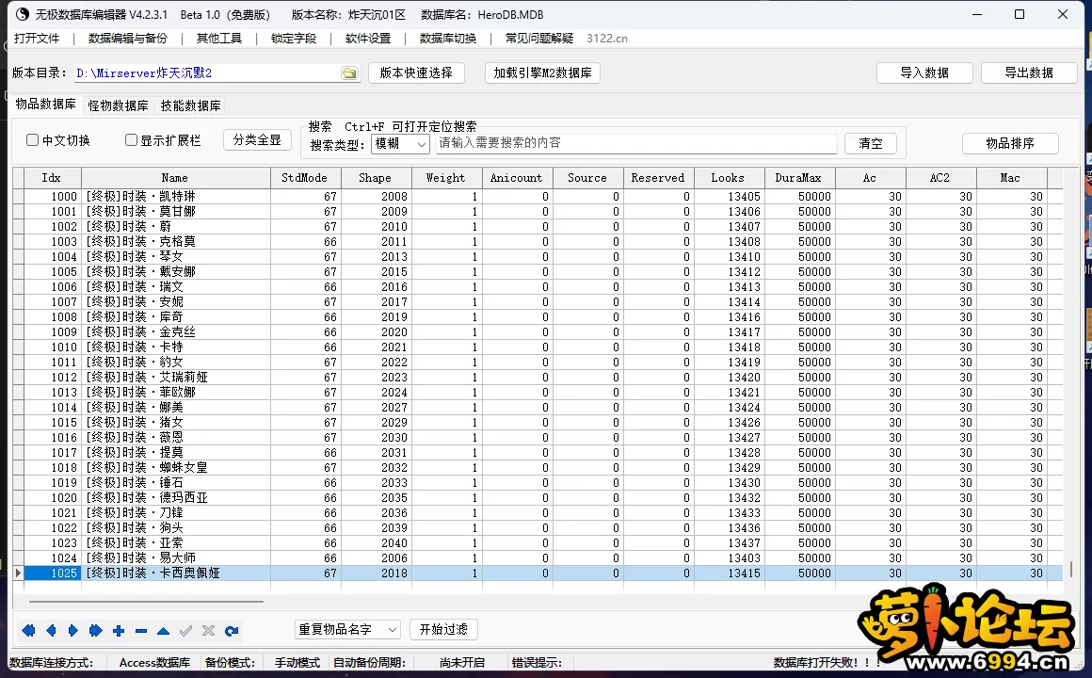Open folder browser for 版本目录
This screenshot has width=1092, height=678.
(349, 73)
